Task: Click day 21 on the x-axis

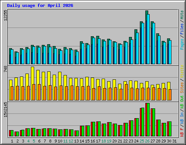Action: [x=120, y=141]
